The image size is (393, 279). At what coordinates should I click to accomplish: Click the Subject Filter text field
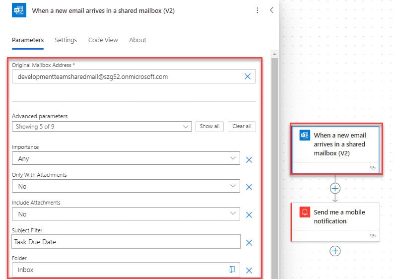[126, 242]
